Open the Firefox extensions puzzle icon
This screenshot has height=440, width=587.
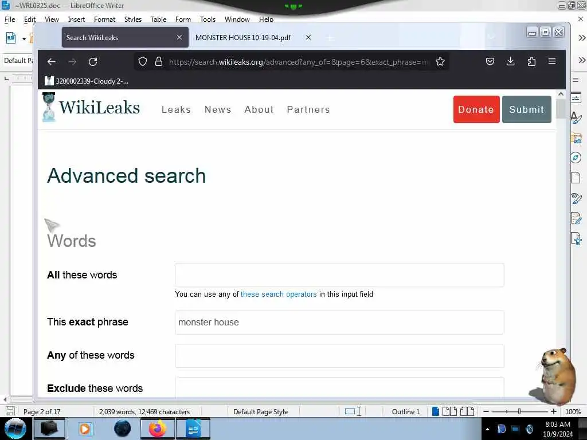tap(531, 61)
